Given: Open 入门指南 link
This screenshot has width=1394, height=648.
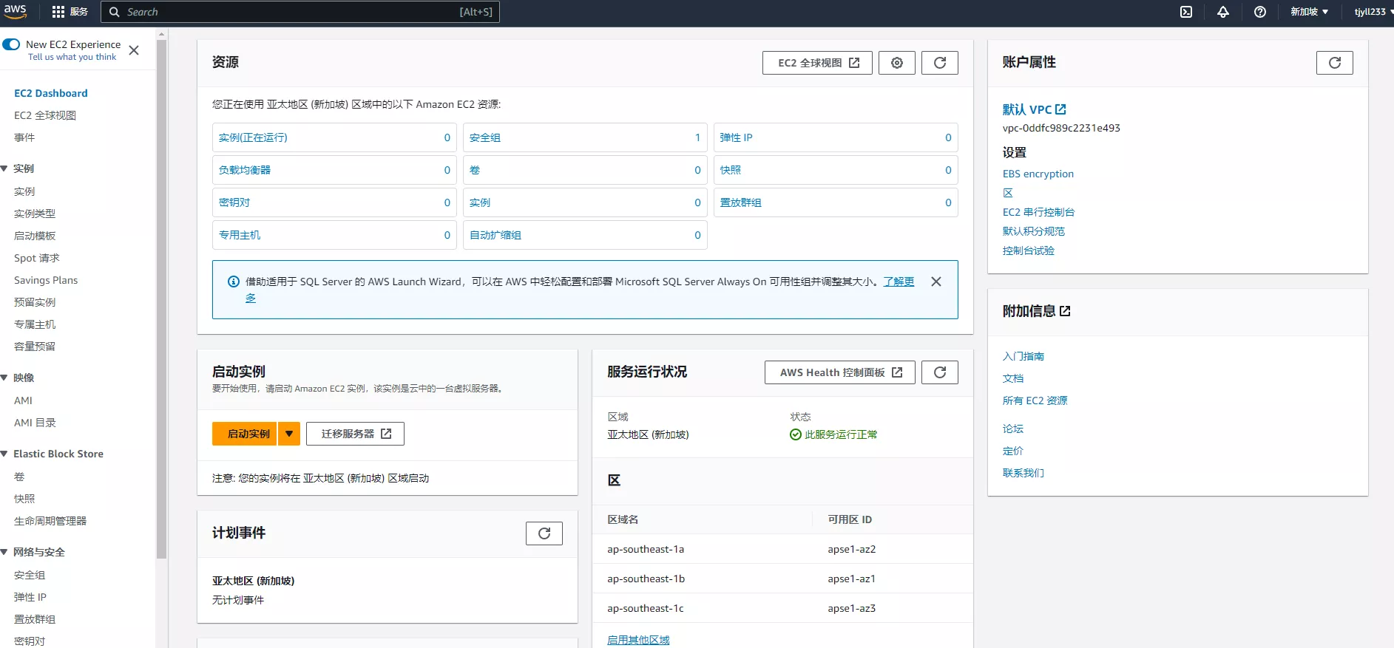Looking at the screenshot, I should pyautogui.click(x=1023, y=356).
